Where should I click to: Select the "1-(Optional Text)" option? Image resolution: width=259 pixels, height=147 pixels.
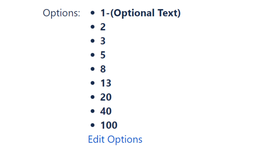(140, 13)
